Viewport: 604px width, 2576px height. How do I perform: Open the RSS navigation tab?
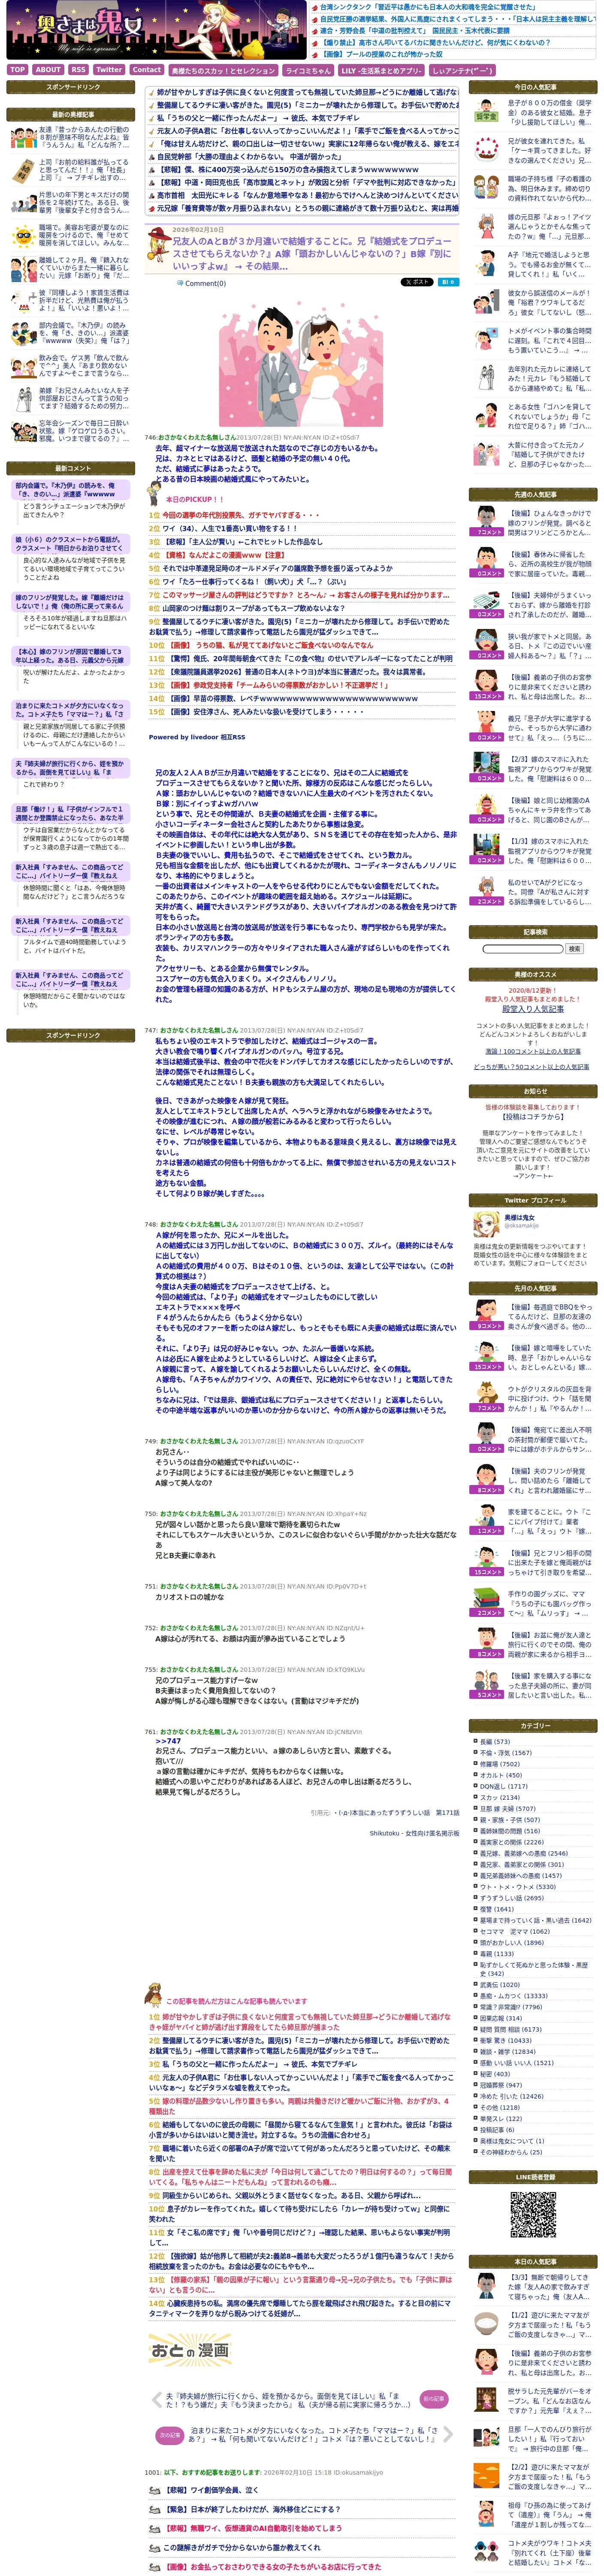pyautogui.click(x=78, y=70)
